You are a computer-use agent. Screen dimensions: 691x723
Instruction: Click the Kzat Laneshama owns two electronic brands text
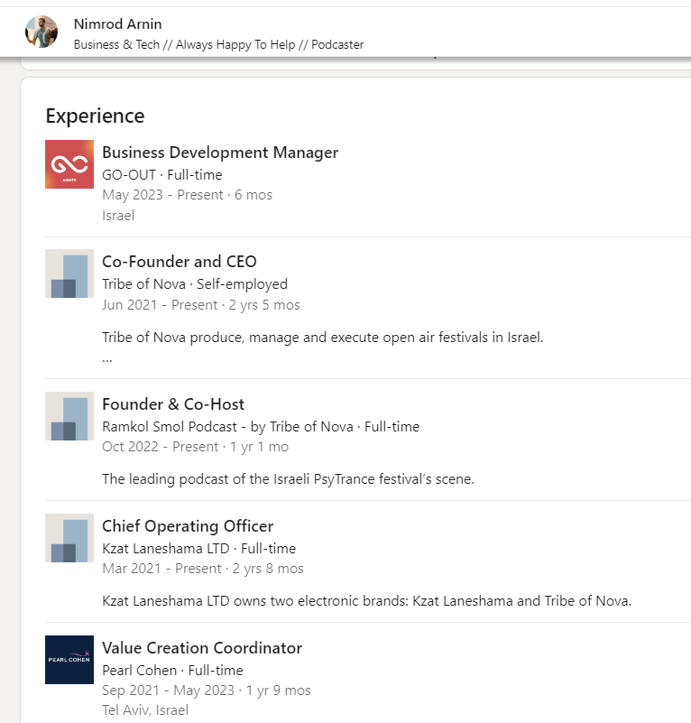coord(366,601)
